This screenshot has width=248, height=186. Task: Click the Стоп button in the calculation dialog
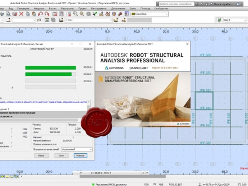61,156
